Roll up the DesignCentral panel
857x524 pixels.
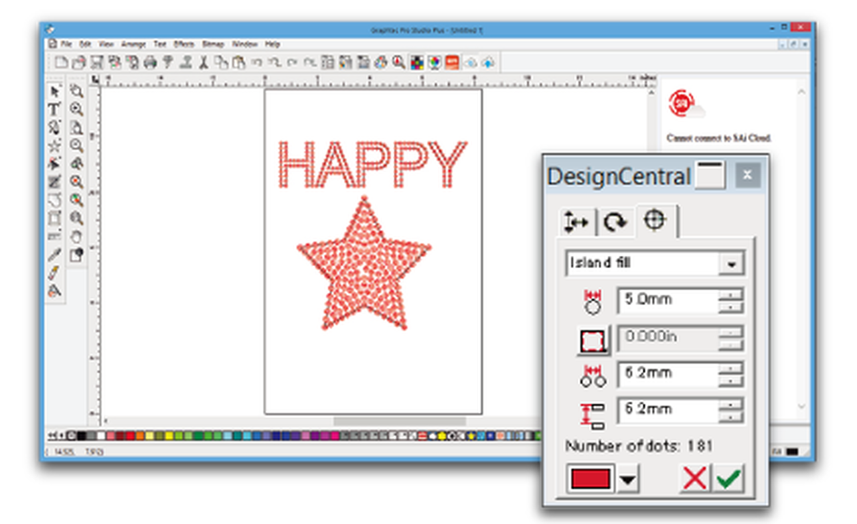click(x=709, y=176)
